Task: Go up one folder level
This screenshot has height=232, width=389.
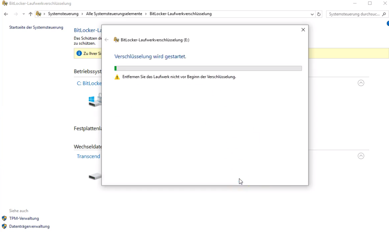Action: pyautogui.click(x=31, y=14)
